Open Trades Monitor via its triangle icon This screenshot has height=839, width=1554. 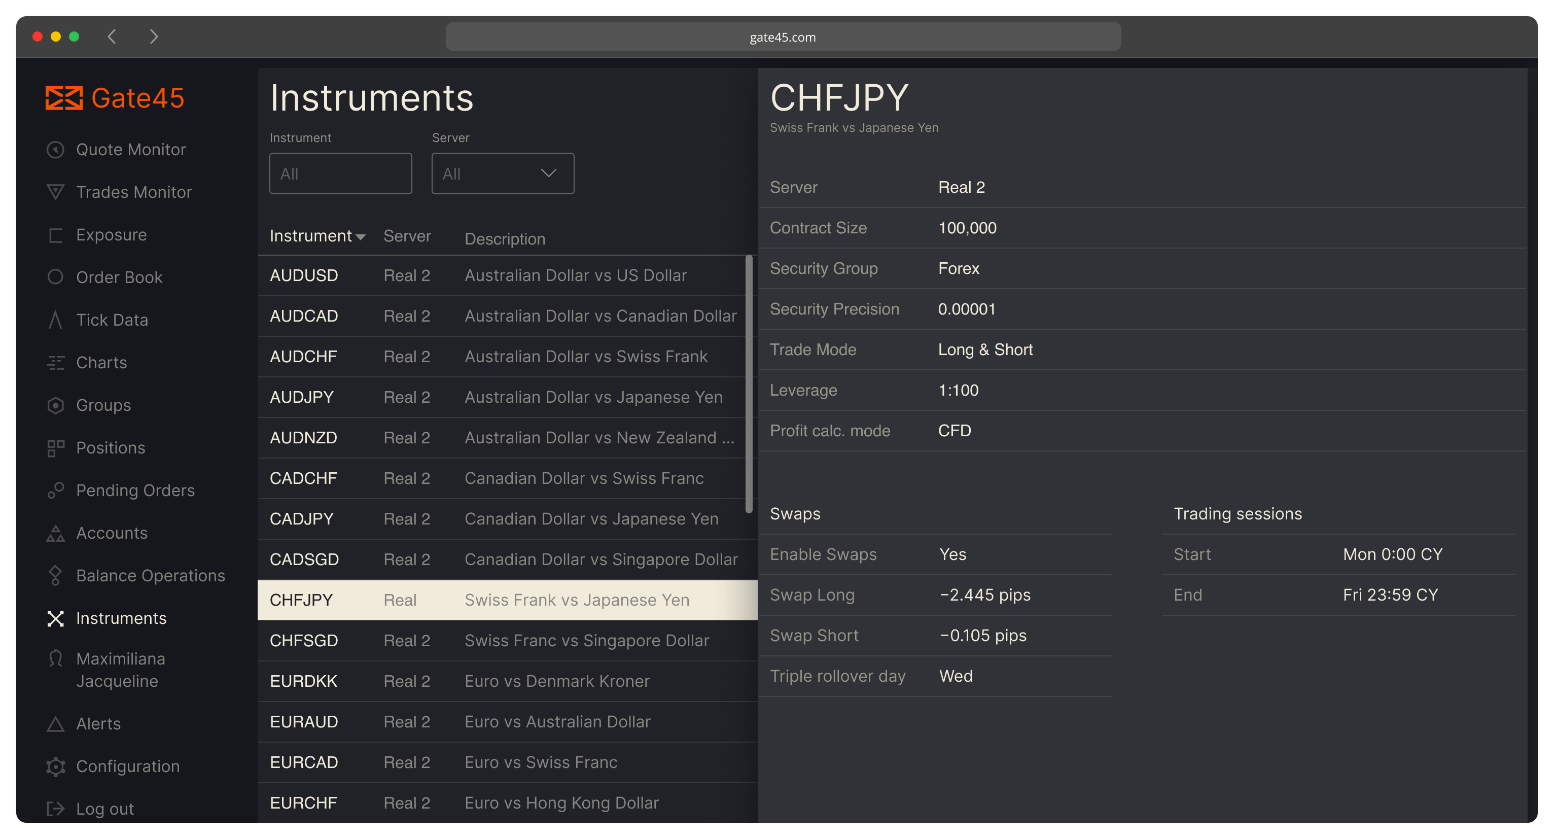coord(55,192)
